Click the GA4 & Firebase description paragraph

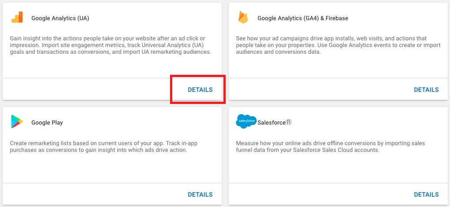click(331, 45)
